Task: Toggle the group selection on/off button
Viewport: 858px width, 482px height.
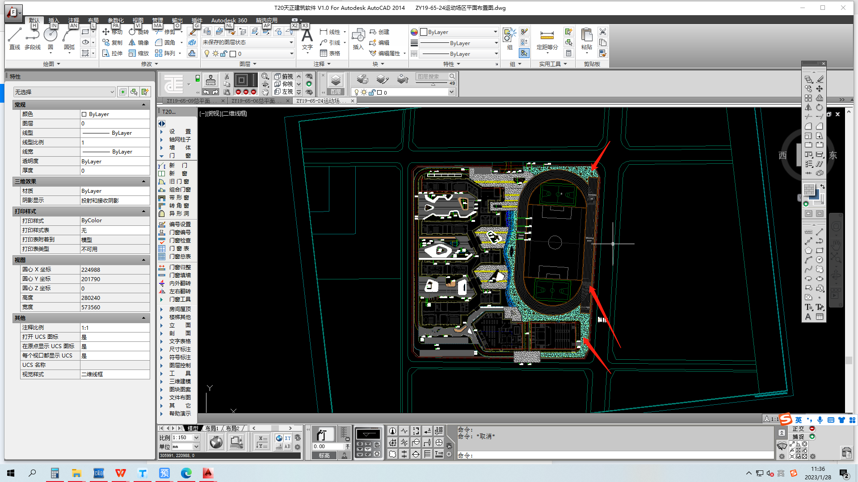Action: [524, 53]
